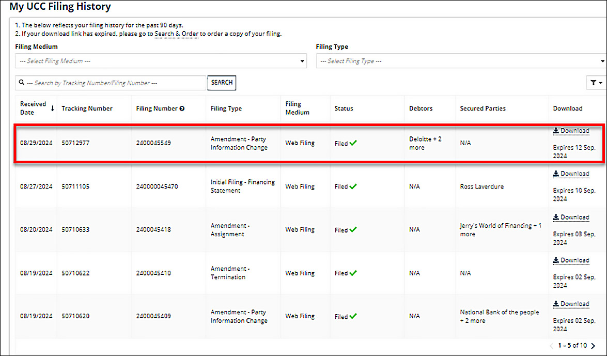The image size is (607, 356).
Task: Click the Tracking Number column header
Action: 87,109
